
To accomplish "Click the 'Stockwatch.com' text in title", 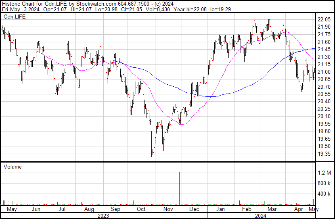I will (96, 4).
